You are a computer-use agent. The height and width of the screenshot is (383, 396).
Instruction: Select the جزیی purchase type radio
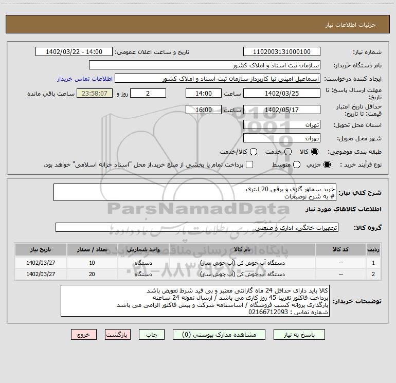point(327,165)
